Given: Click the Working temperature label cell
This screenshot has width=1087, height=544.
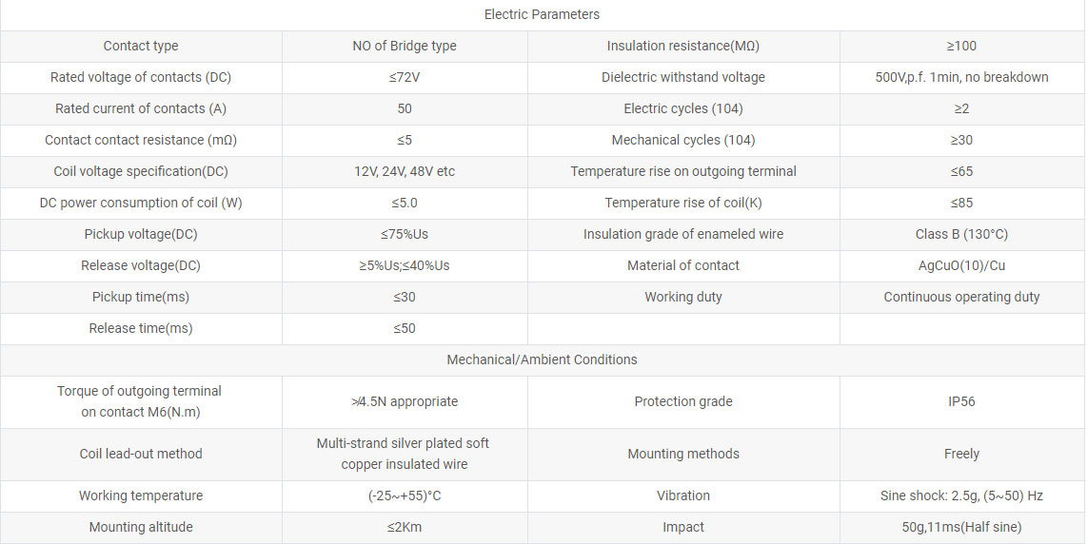Looking at the screenshot, I should click(x=141, y=495).
